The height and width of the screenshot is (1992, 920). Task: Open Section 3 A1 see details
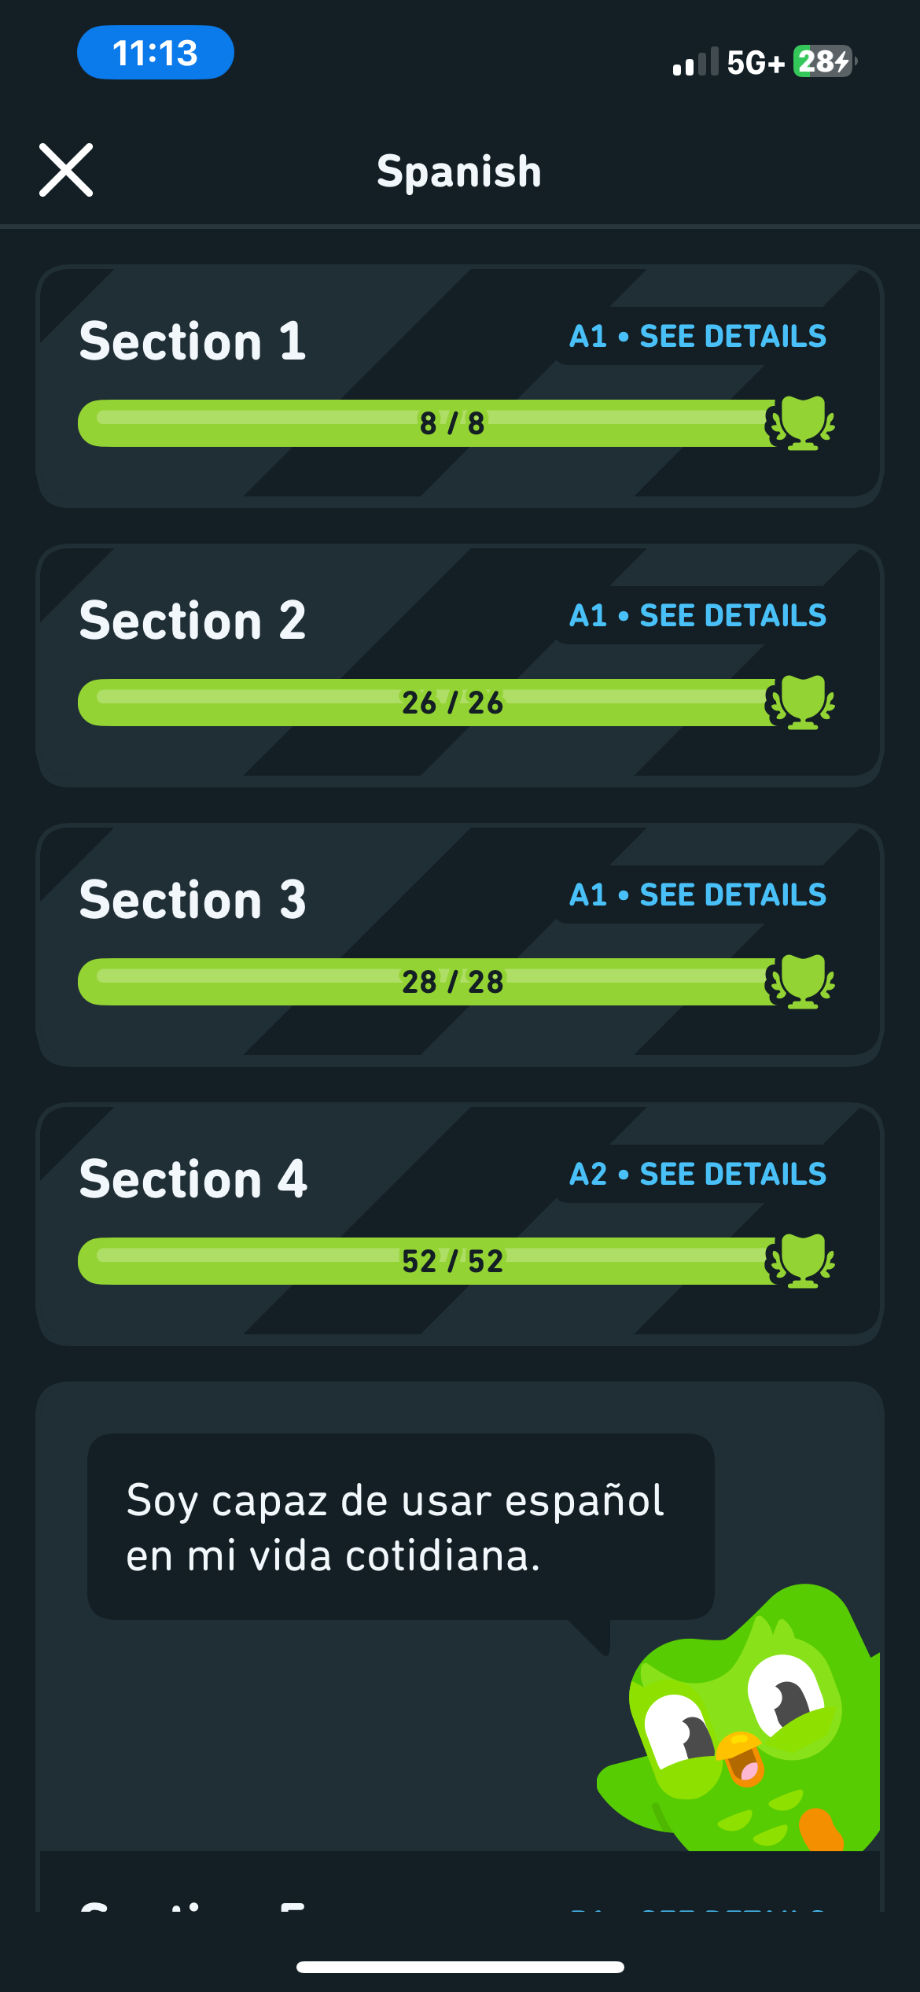click(697, 895)
